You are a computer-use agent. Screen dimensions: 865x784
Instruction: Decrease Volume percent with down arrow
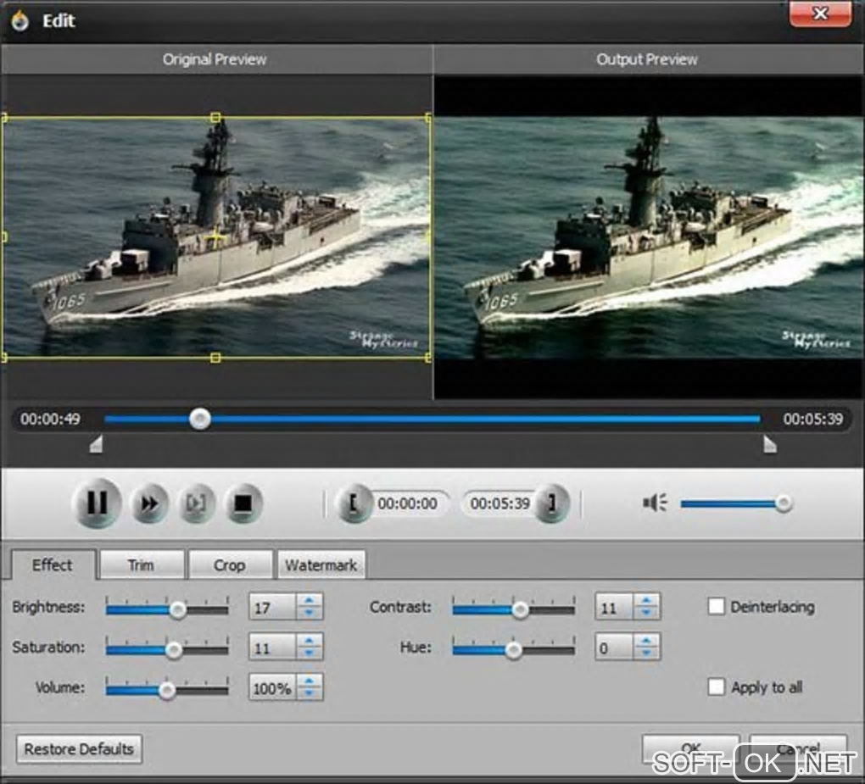(x=310, y=693)
